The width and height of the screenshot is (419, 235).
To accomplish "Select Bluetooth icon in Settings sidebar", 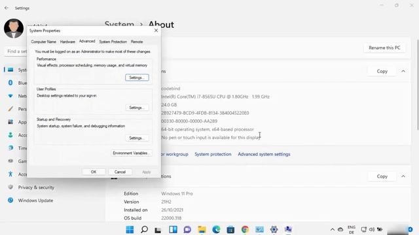I will (10, 83).
